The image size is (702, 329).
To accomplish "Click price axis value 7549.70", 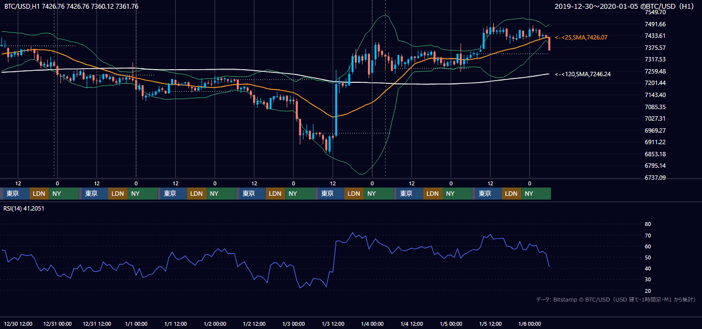I will coord(655,12).
